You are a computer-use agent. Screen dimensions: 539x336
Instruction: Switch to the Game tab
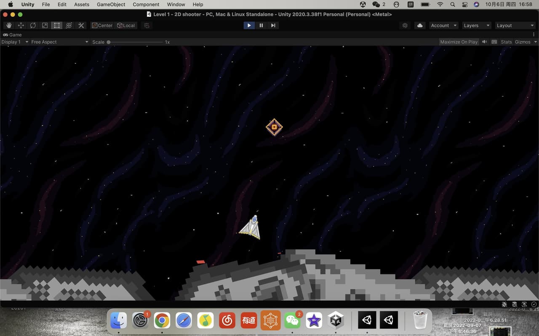[13, 35]
